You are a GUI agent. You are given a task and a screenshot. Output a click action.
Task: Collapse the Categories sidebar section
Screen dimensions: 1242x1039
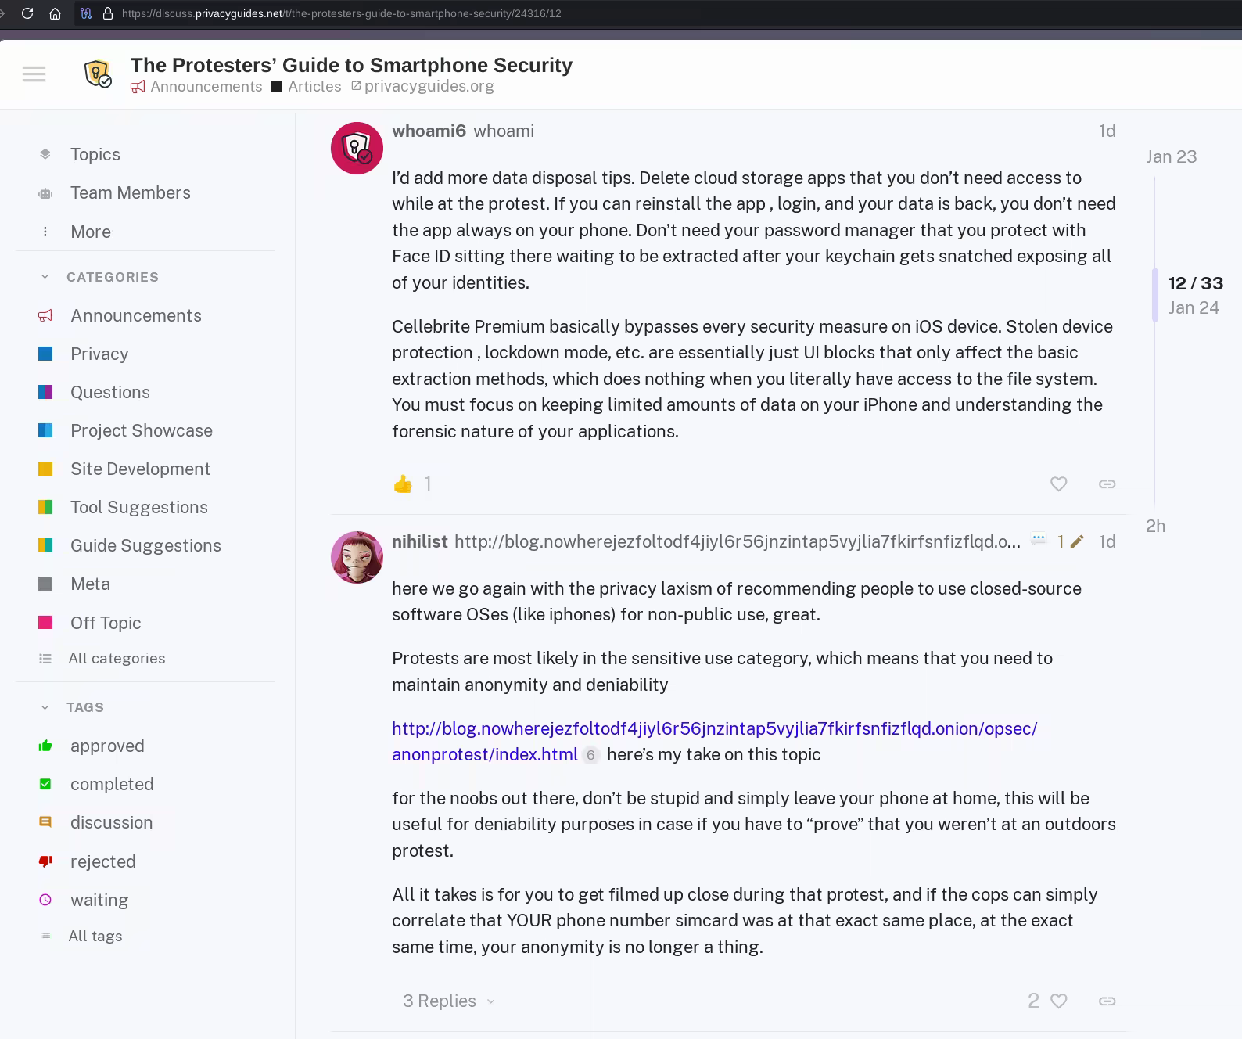click(45, 277)
